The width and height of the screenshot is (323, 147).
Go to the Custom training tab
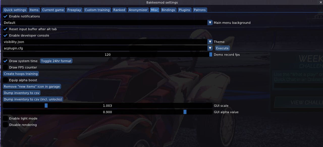97,10
